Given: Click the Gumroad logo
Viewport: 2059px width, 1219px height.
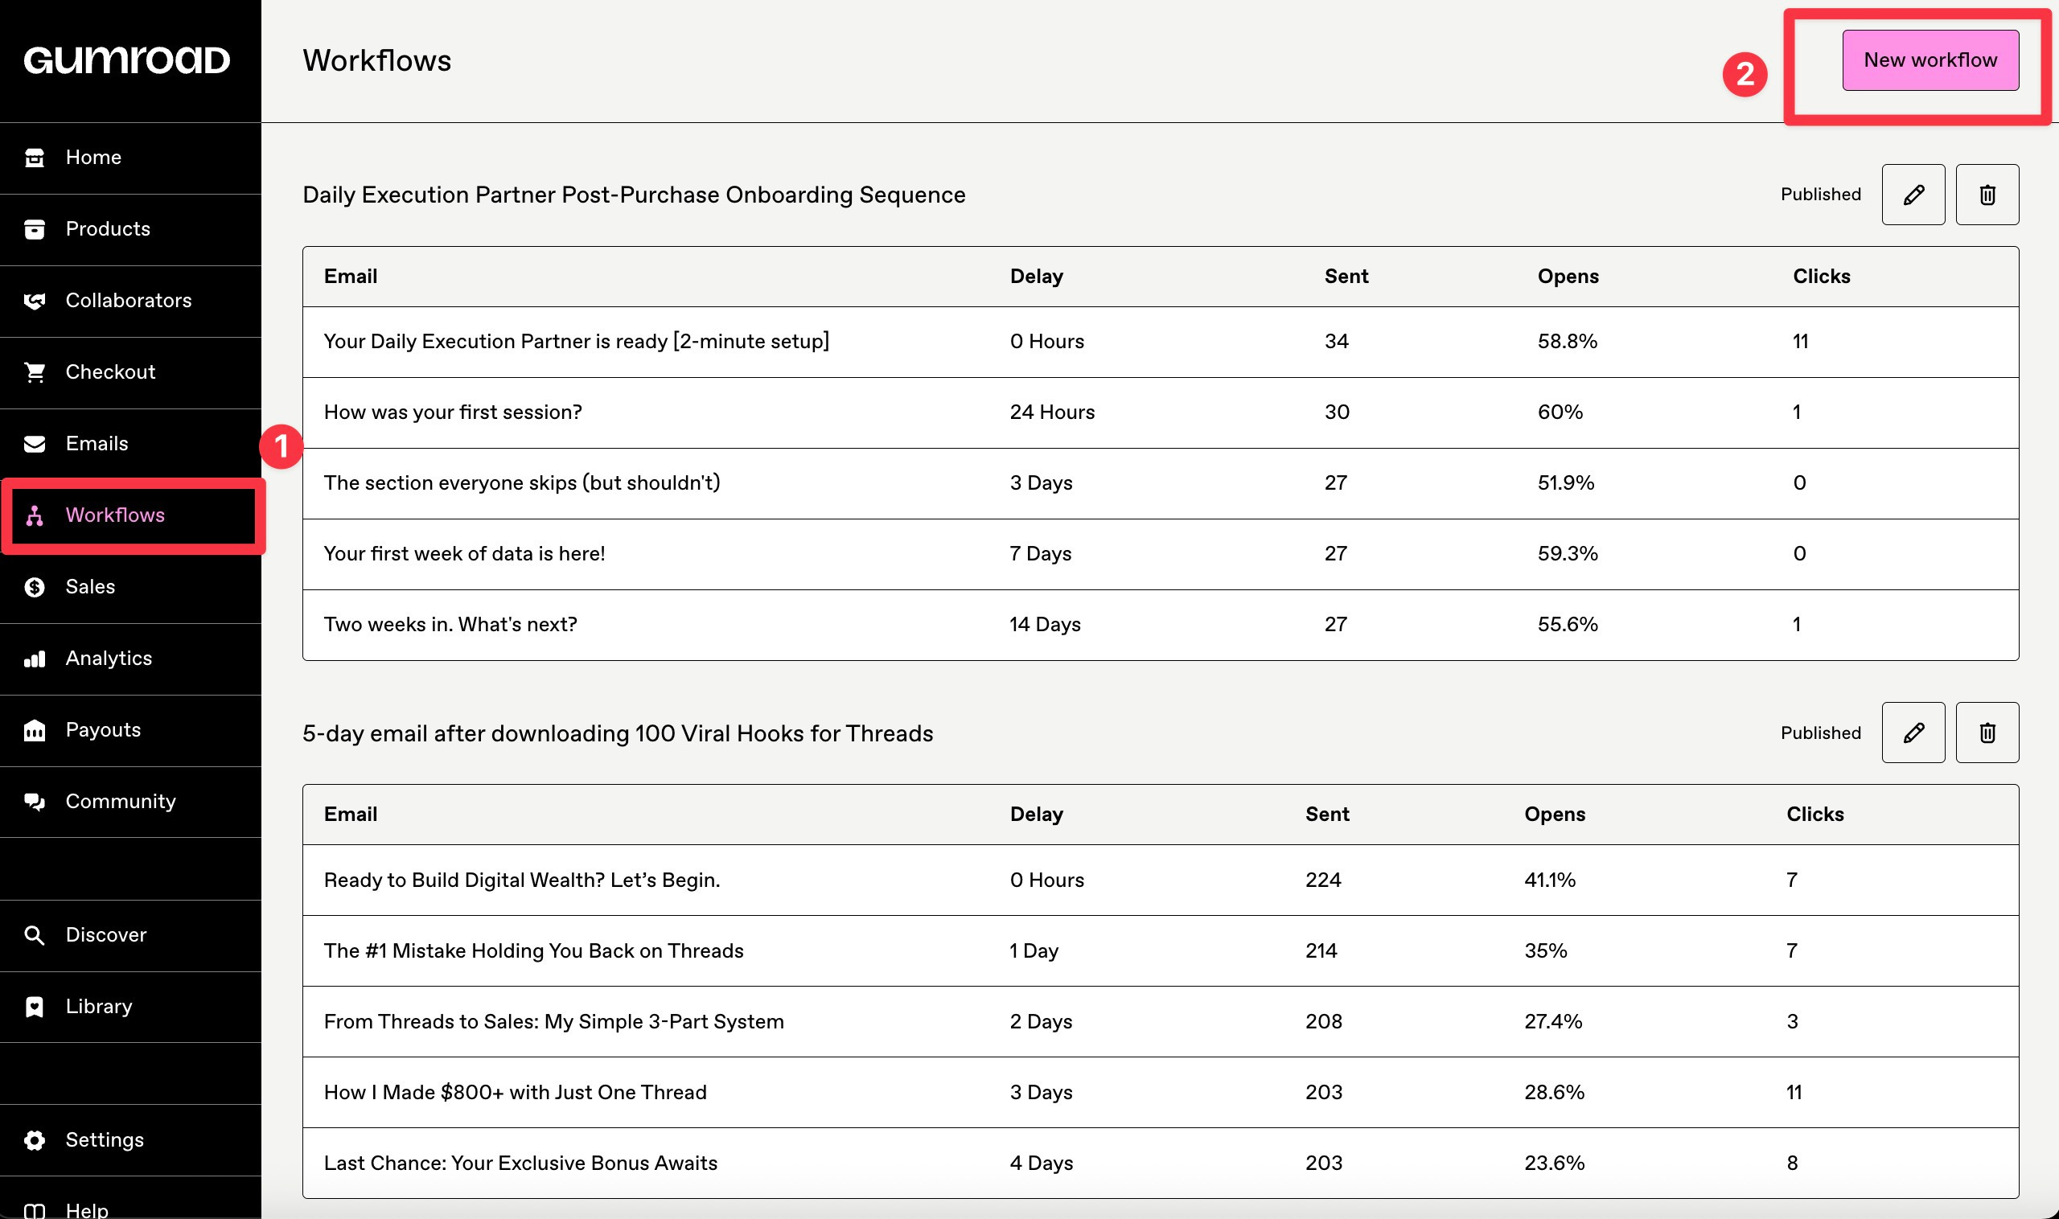Looking at the screenshot, I should coord(126,60).
